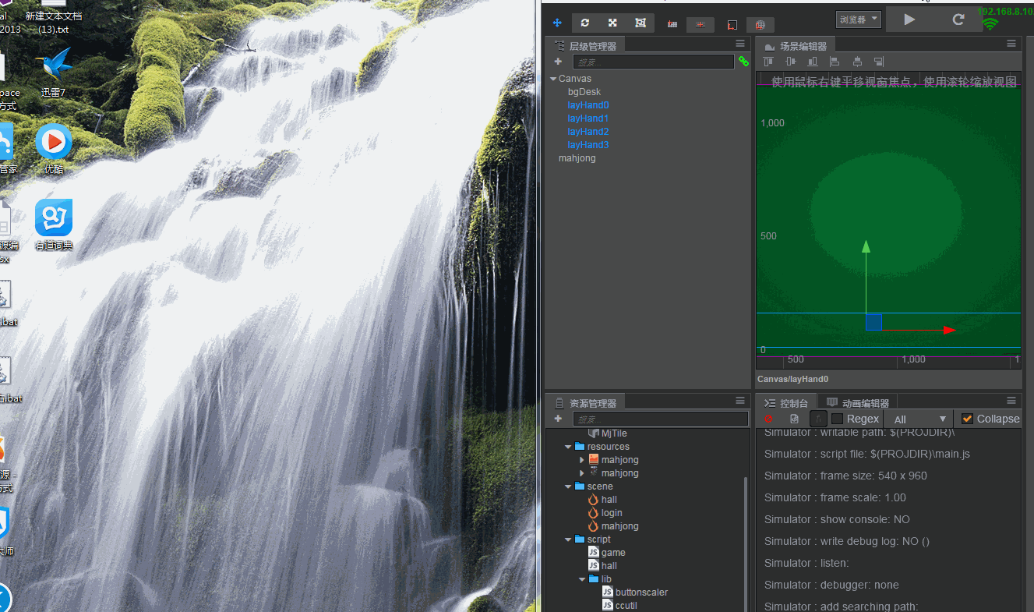
Task: Align nodes to horizontal center
Action: (x=857, y=62)
